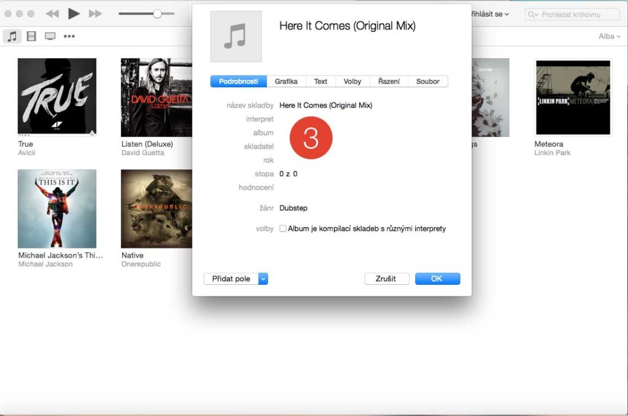Click the hodnocení rating field
The height and width of the screenshot is (416, 628).
362,187
